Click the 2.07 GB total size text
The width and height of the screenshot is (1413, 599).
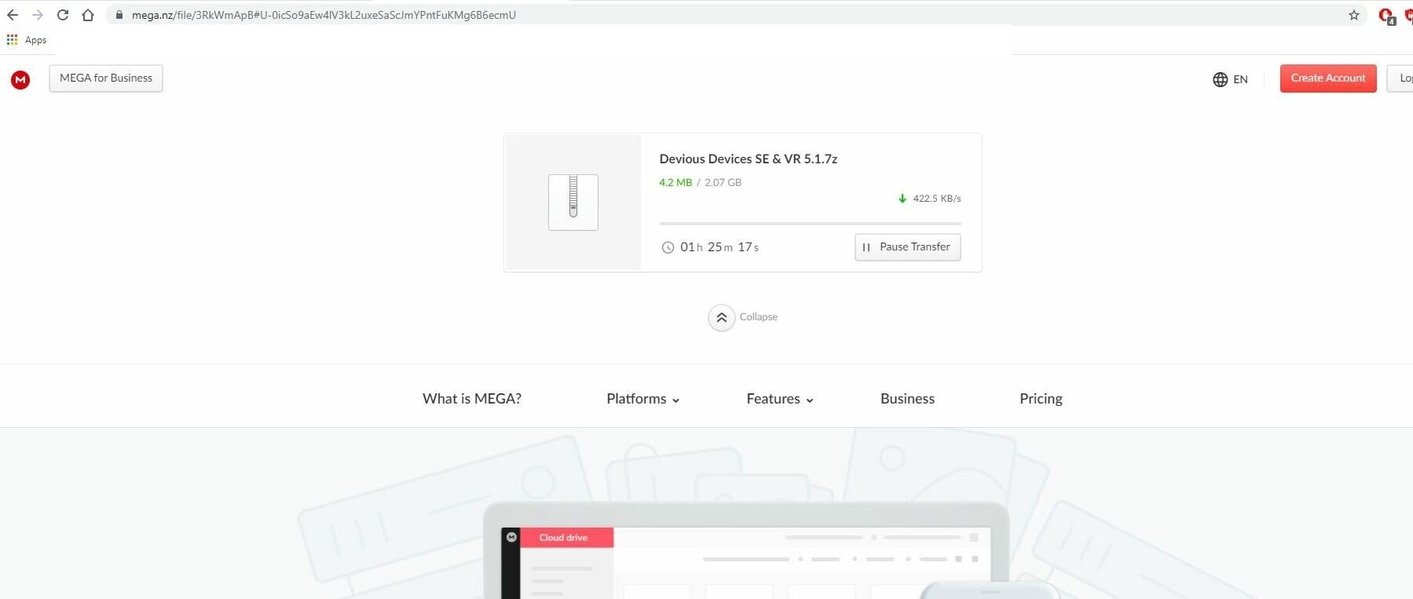723,182
